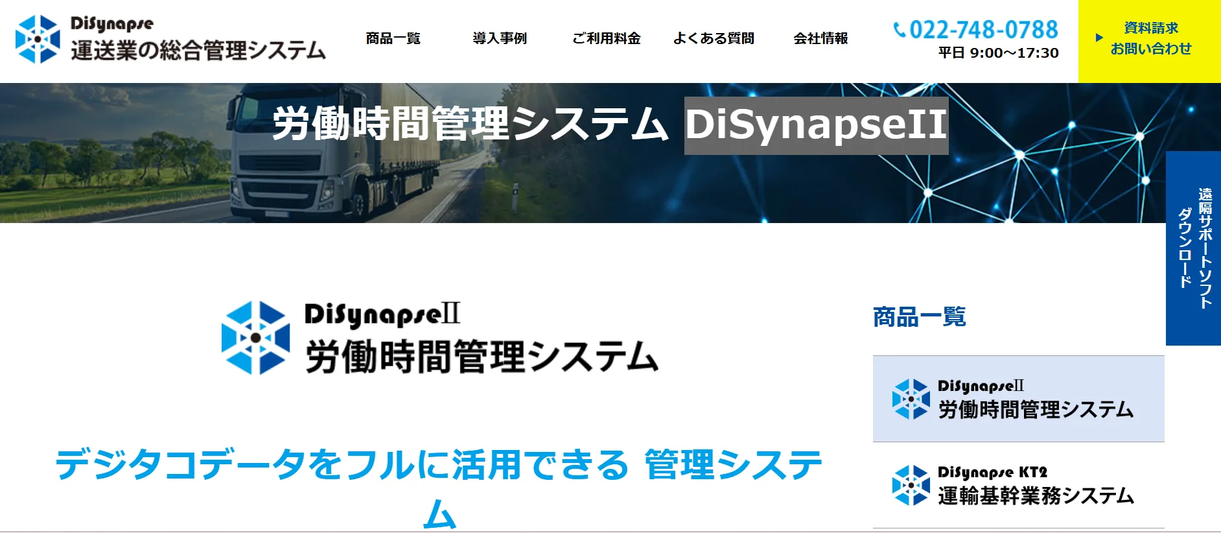1221x533 pixels.
Task: Open the ご利用料金 menu item
Action: click(607, 38)
